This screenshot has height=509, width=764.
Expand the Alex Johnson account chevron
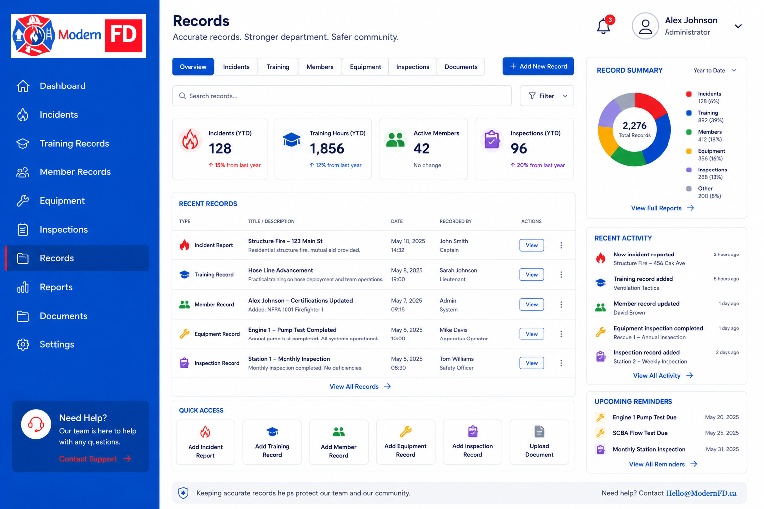click(x=738, y=26)
